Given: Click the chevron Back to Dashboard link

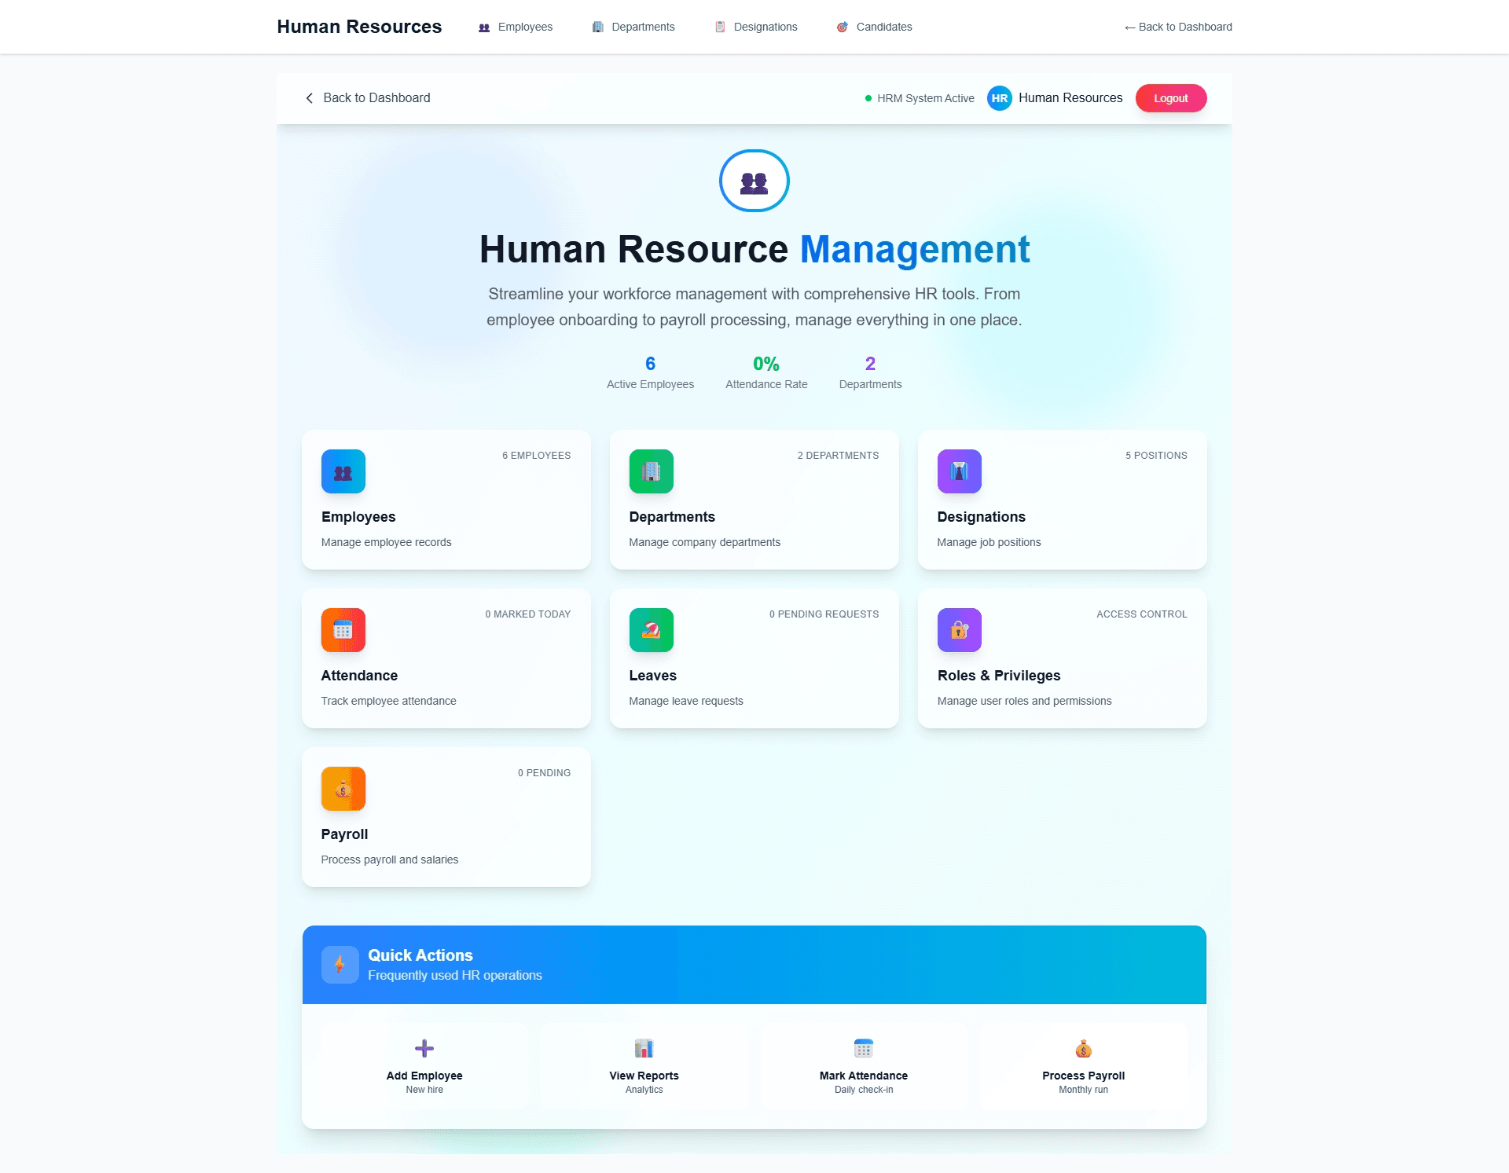Looking at the screenshot, I should pos(368,97).
